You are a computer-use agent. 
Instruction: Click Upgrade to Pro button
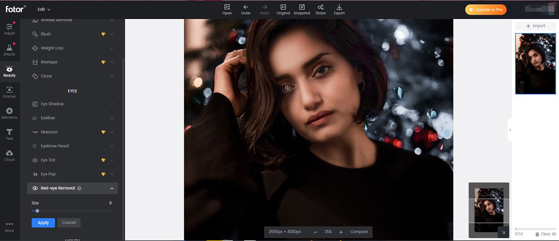pyautogui.click(x=486, y=10)
